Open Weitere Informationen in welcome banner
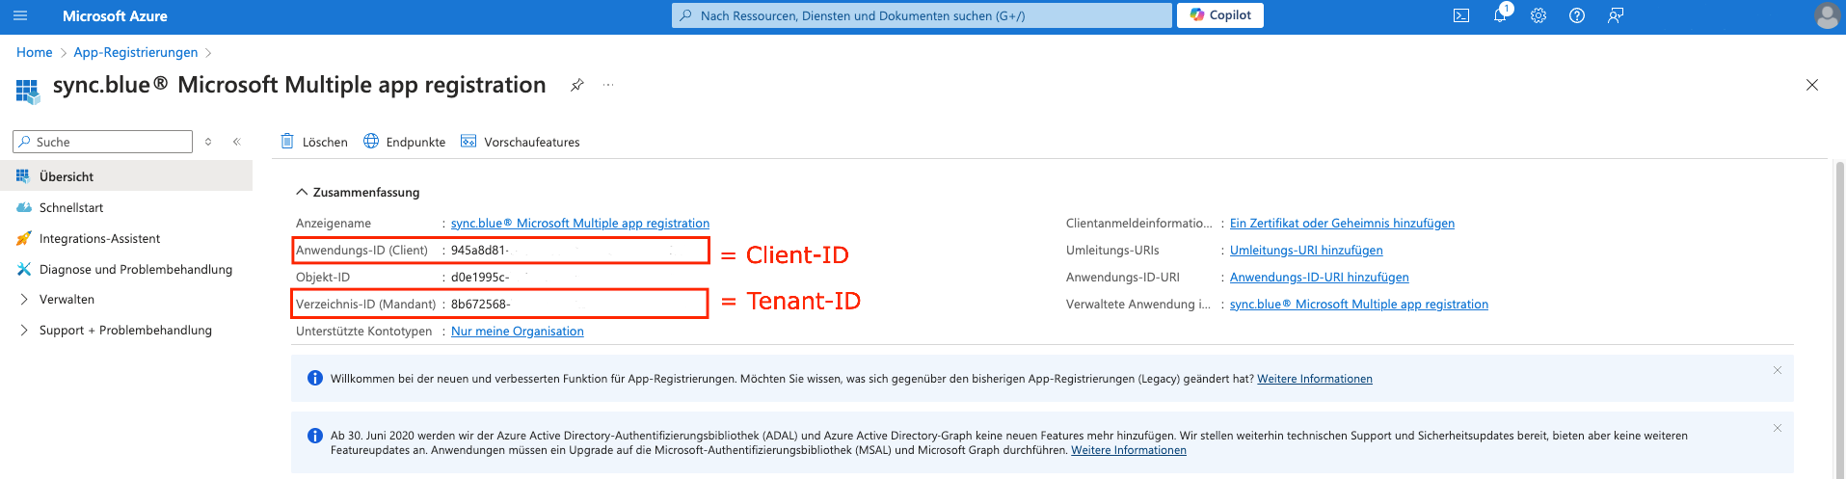Screen dimensions: 1846x479 (1315, 379)
